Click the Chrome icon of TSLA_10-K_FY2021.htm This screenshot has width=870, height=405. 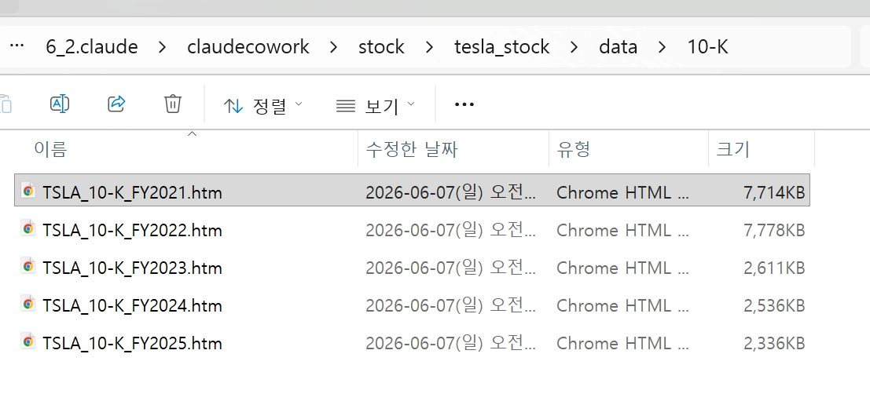pyautogui.click(x=28, y=192)
